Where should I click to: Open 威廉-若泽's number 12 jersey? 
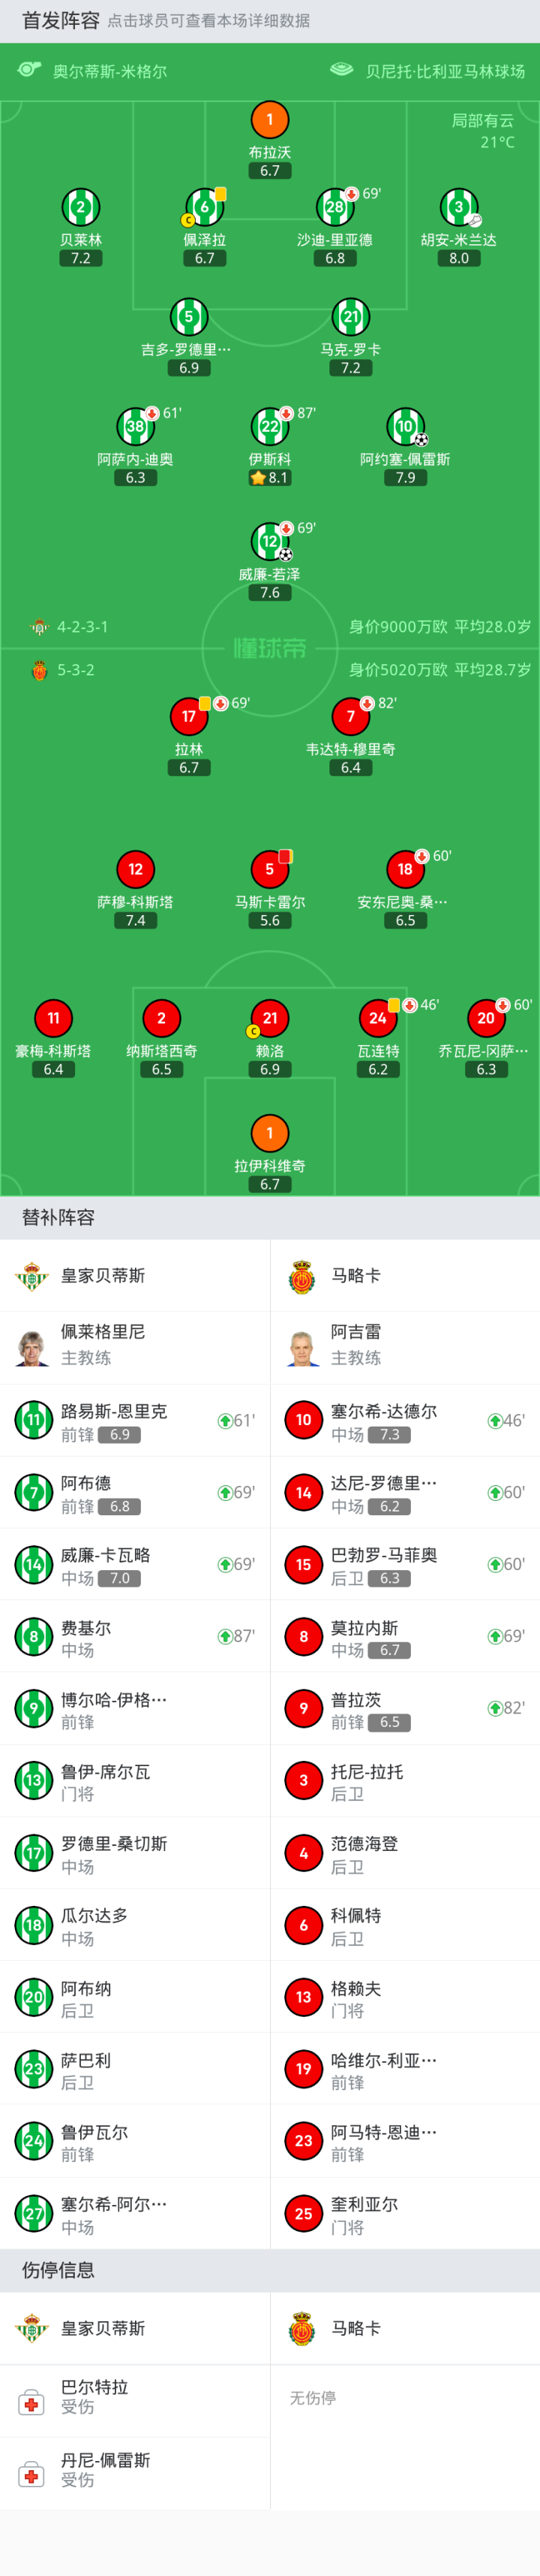pyautogui.click(x=269, y=542)
